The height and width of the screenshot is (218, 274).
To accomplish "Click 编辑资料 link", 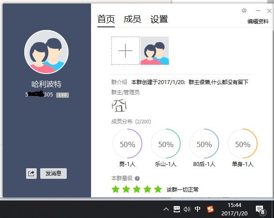I will click(x=258, y=22).
